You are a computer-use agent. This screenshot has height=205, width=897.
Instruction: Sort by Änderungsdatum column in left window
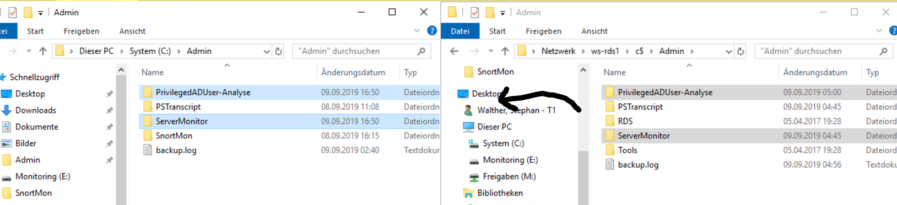pos(353,72)
